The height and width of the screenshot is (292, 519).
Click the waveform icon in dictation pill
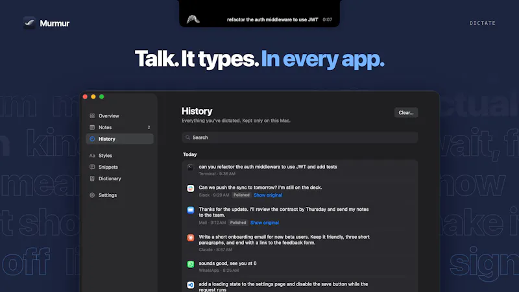click(193, 19)
